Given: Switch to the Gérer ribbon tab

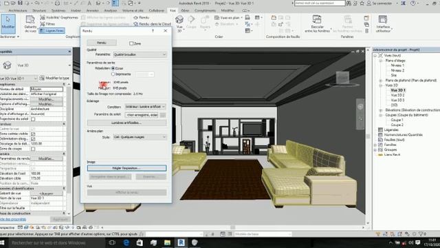Looking at the screenshot, I should tap(185, 10).
